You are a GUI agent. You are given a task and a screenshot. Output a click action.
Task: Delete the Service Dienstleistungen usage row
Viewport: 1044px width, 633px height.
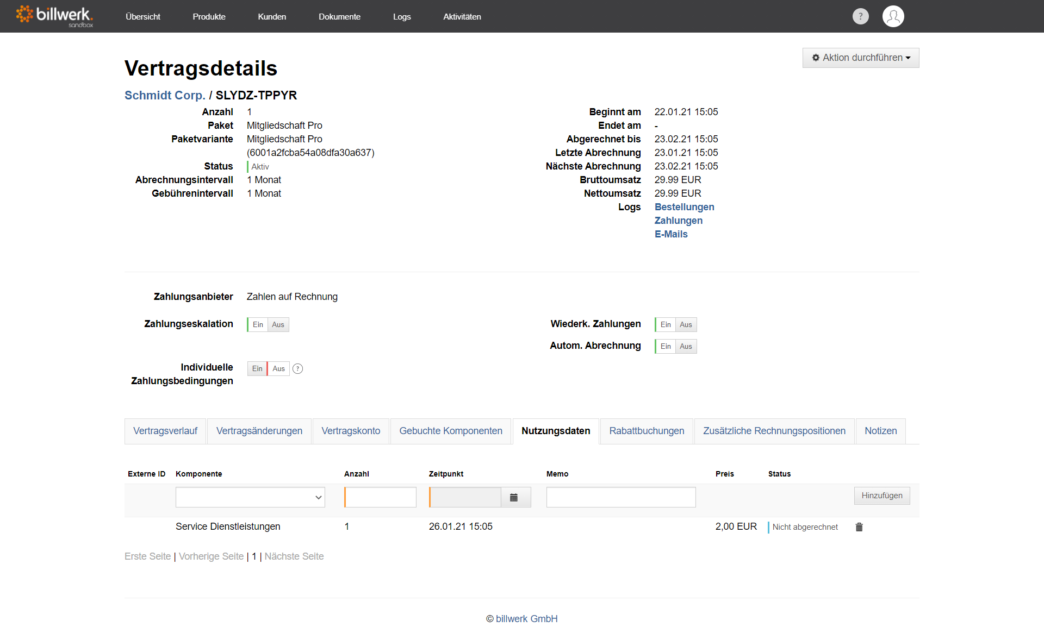[x=859, y=527]
